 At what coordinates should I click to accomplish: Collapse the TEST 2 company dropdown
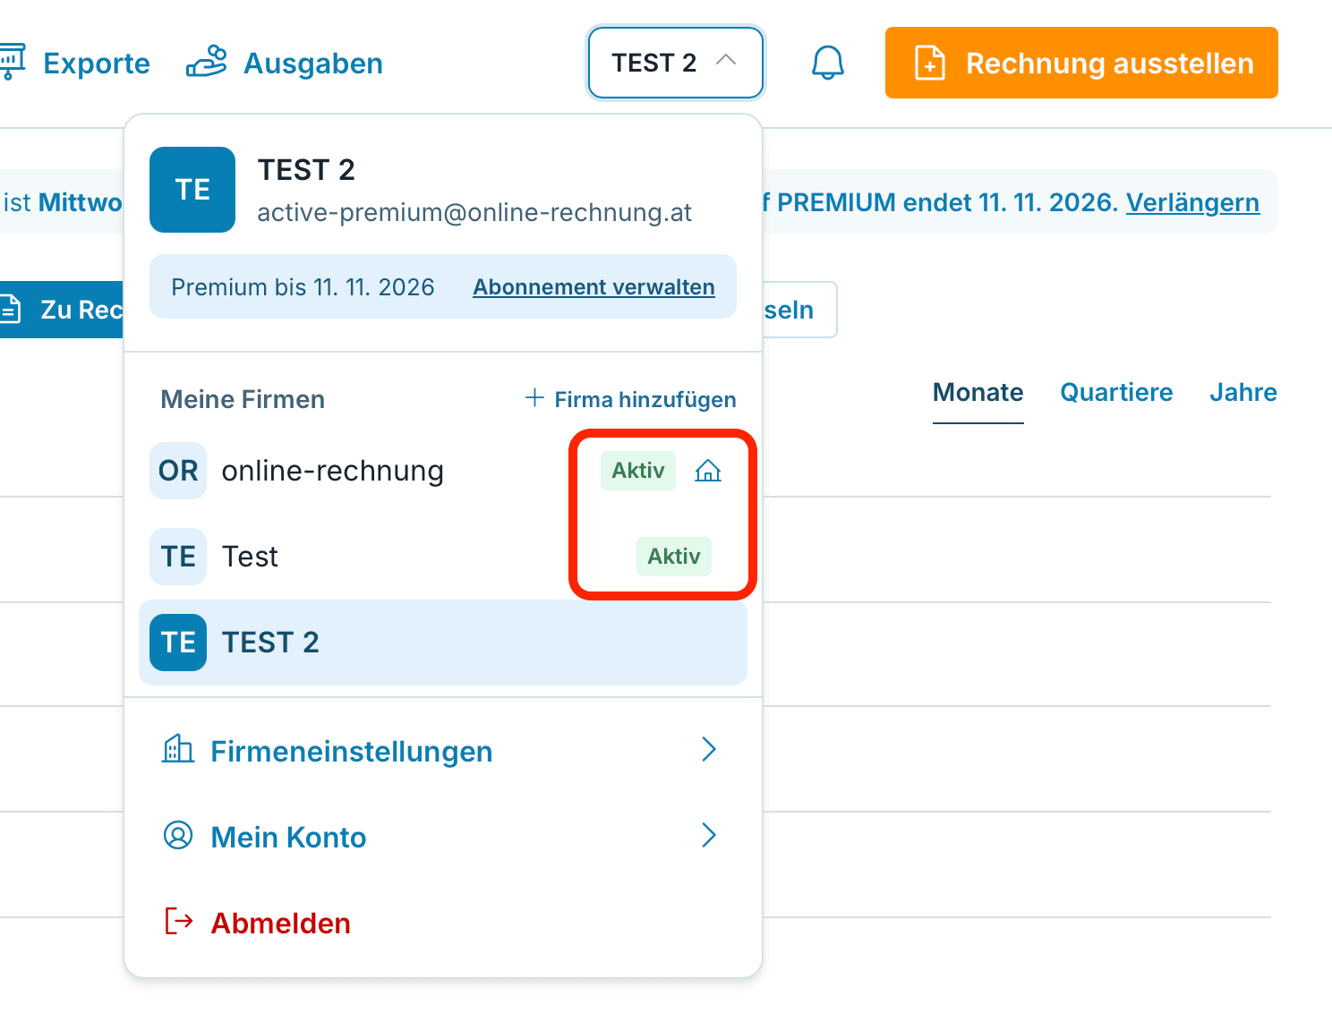676,63
